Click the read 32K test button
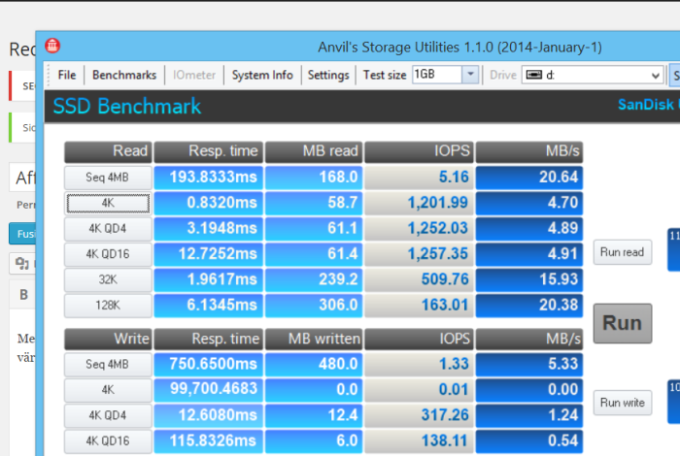This screenshot has width=680, height=456. pos(107,279)
